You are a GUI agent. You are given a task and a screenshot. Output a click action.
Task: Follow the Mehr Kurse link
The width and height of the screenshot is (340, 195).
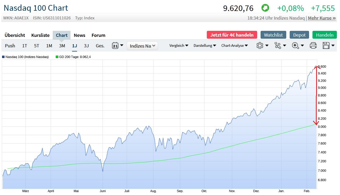pyautogui.click(x=322, y=18)
